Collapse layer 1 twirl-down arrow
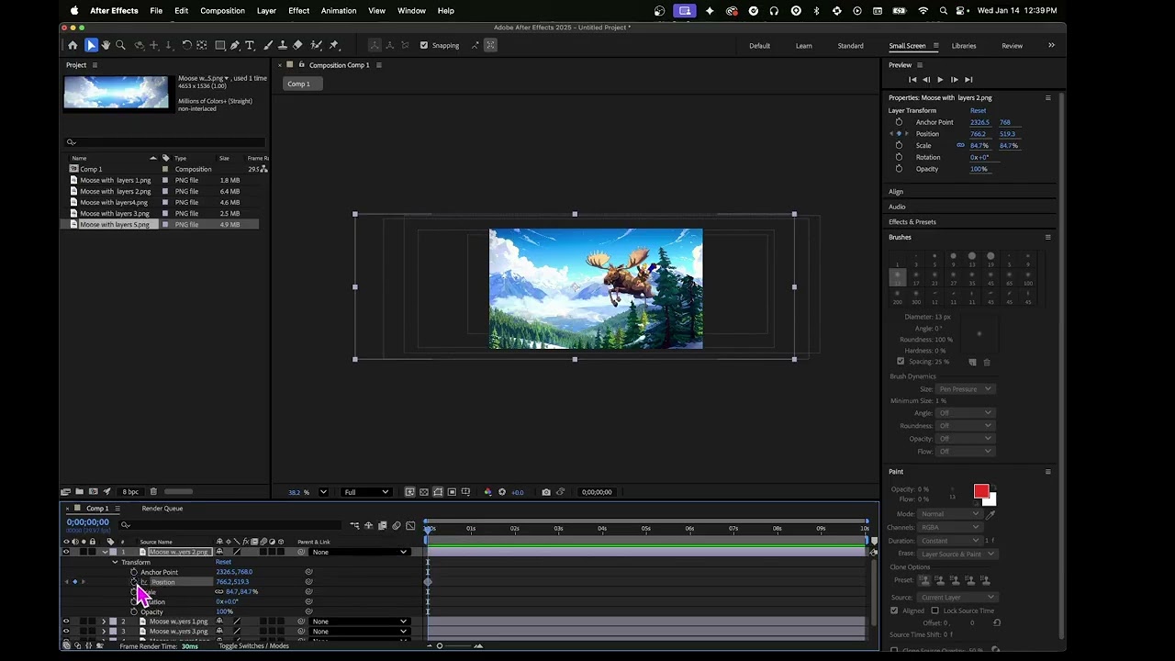Screen dimensions: 1175x661 pos(104,552)
